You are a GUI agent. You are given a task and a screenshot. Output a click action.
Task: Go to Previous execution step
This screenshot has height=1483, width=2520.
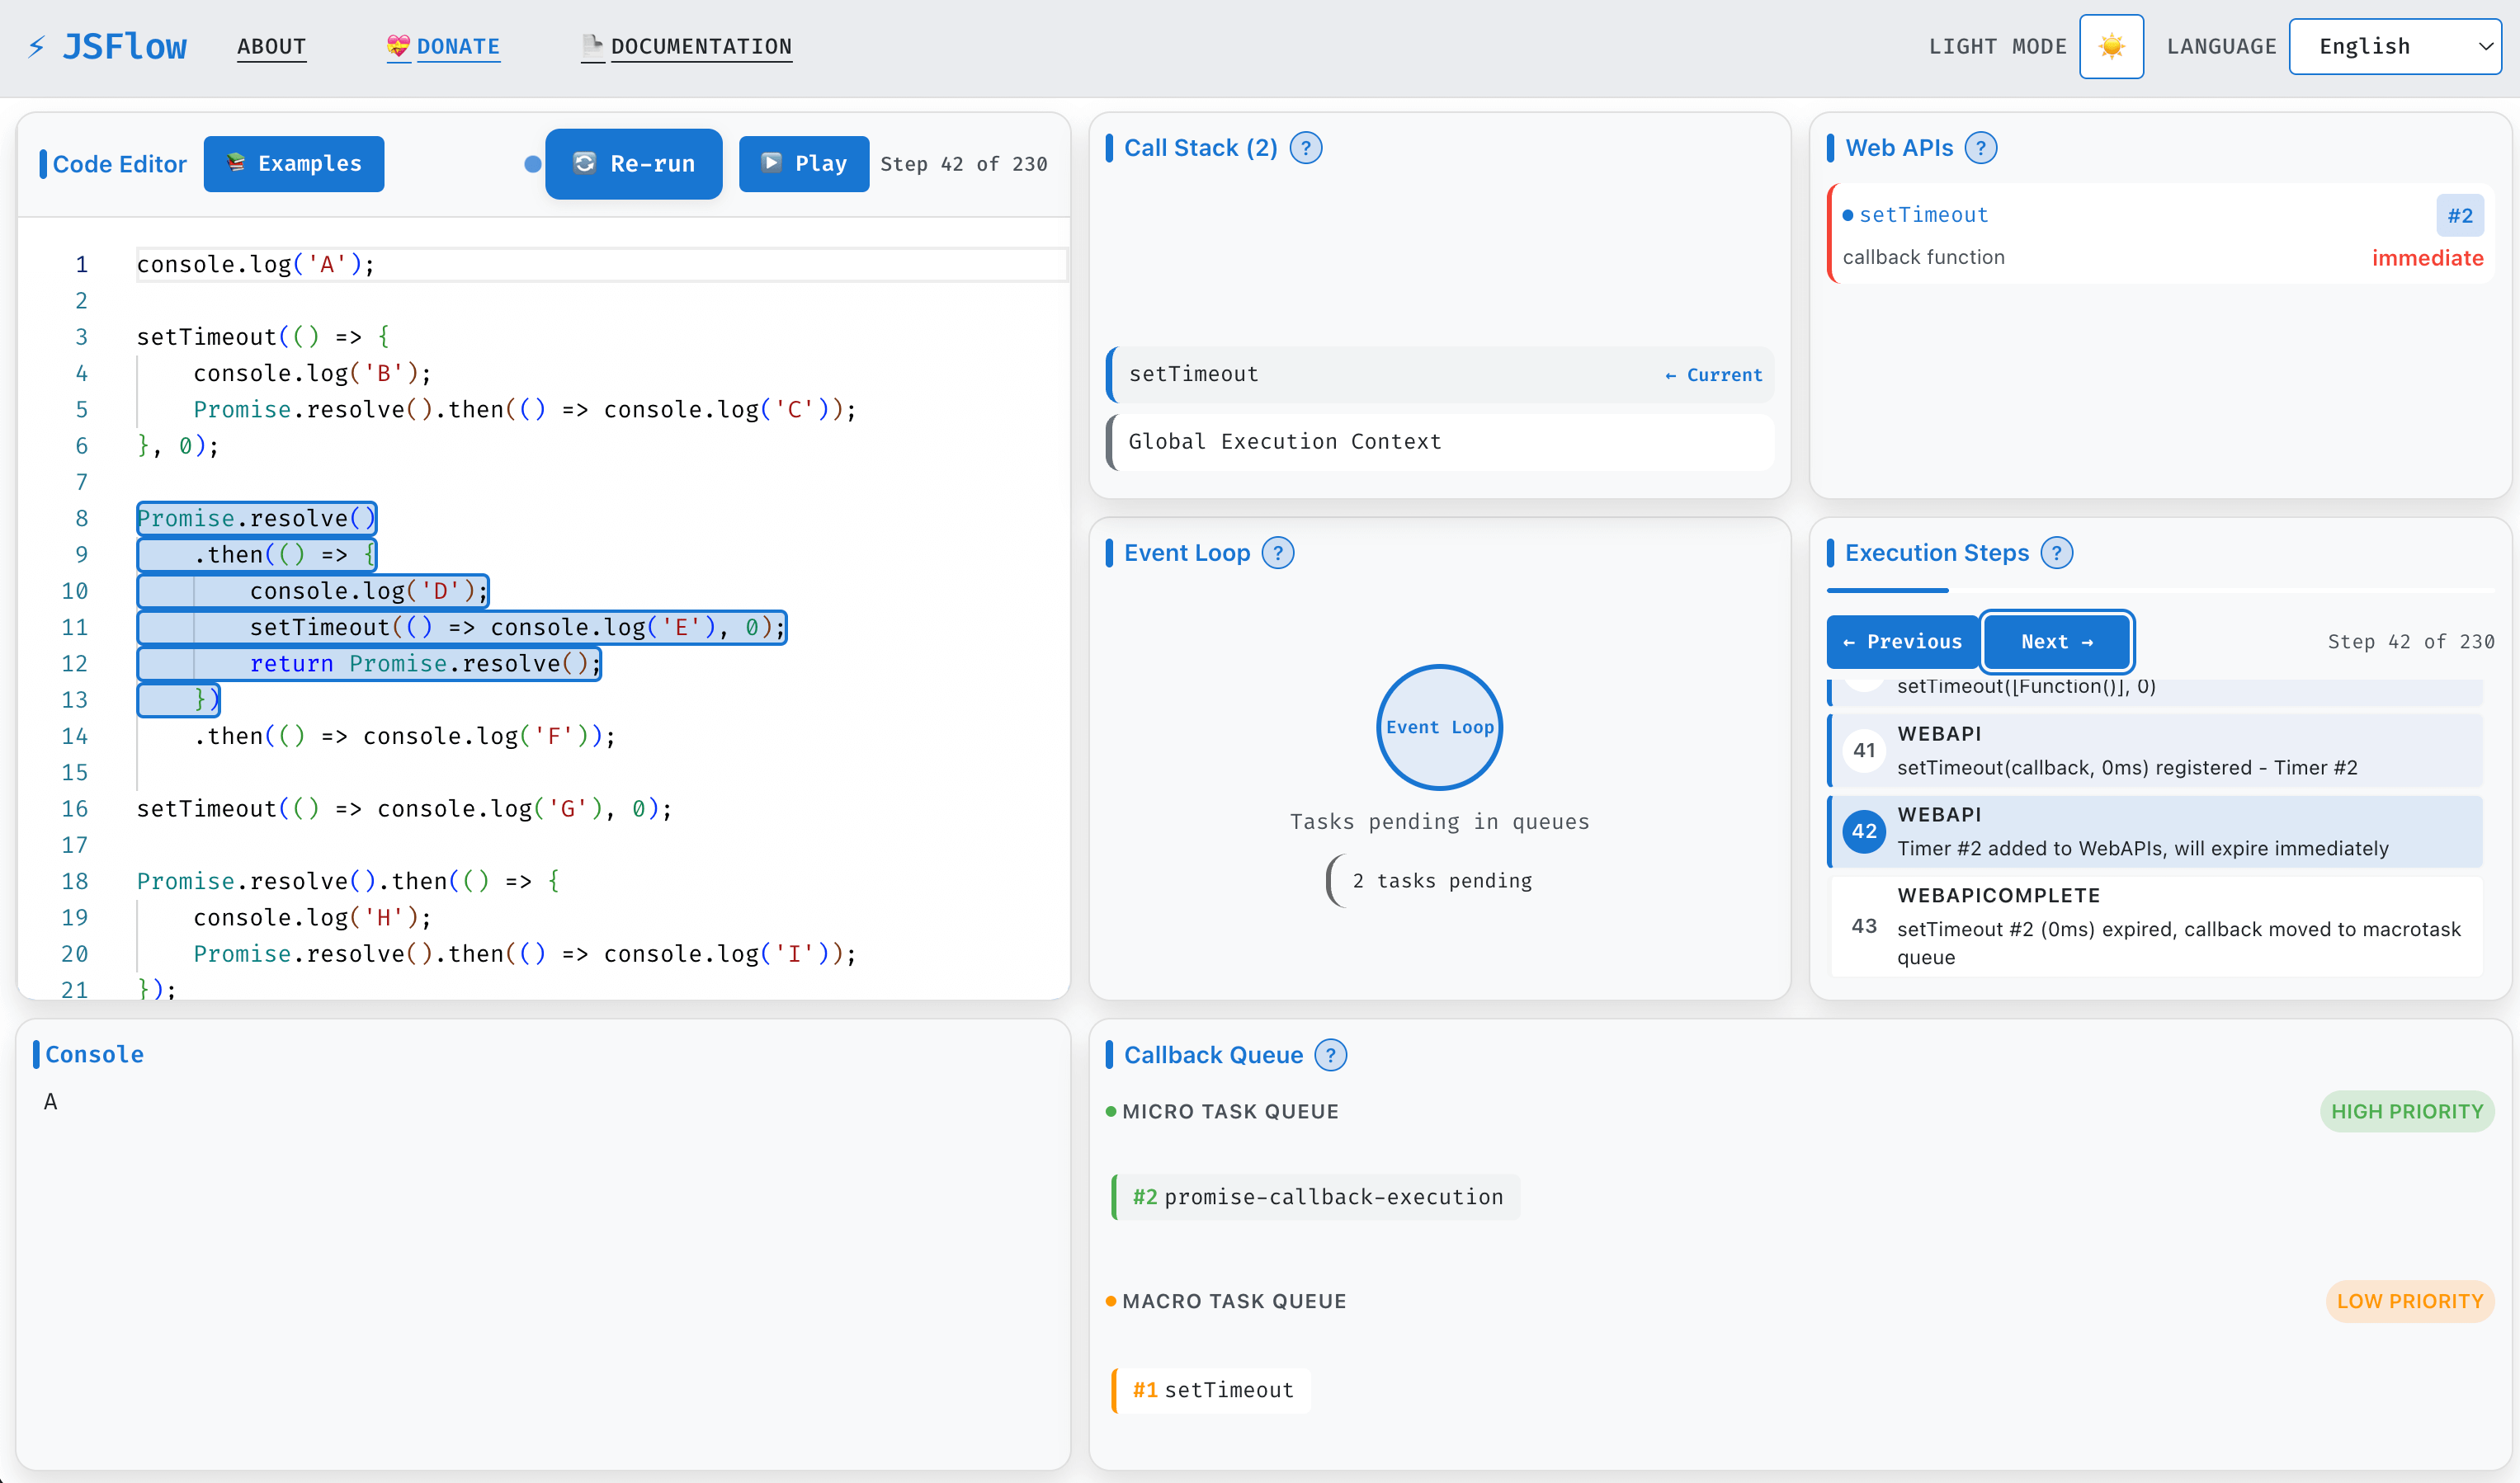click(1902, 642)
